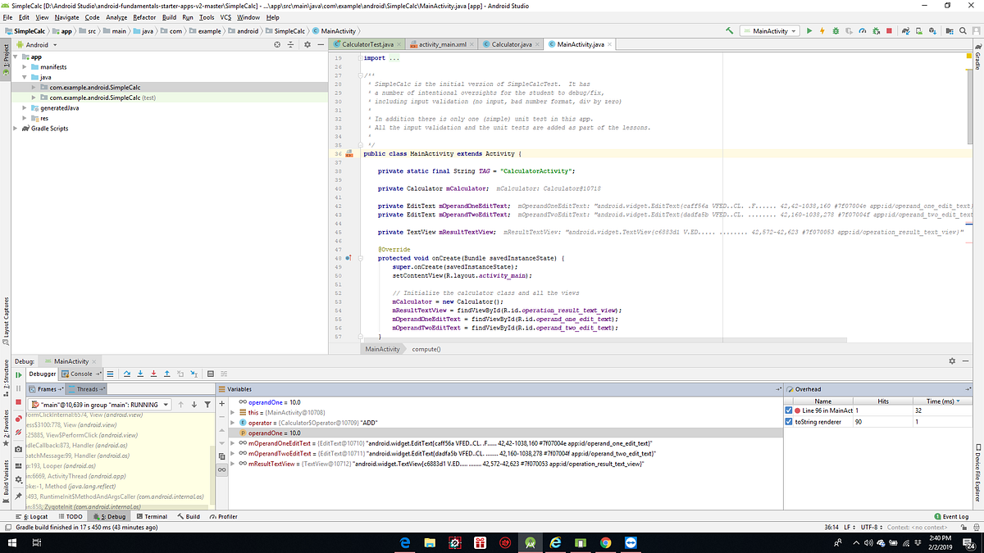Click the Apply Changes lightning bolt icon
This screenshot has height=553, width=984.
[822, 30]
